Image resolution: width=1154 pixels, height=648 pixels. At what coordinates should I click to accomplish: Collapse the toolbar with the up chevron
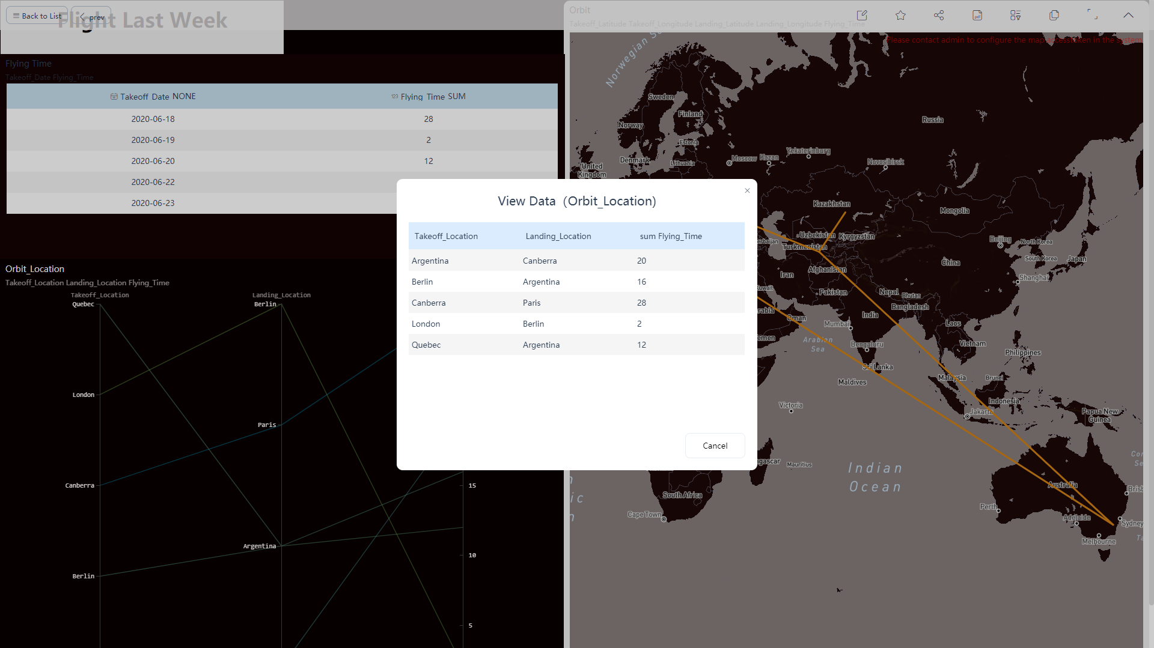pos(1129,15)
